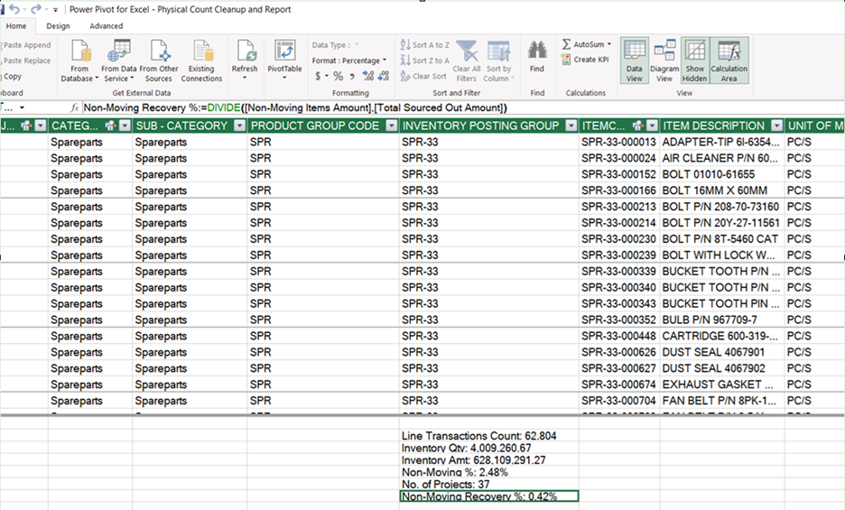The width and height of the screenshot is (845, 510).
Task: Open Find binoculars tool
Action: coord(537,57)
